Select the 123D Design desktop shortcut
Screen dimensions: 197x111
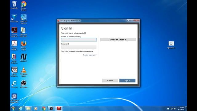(14, 18)
